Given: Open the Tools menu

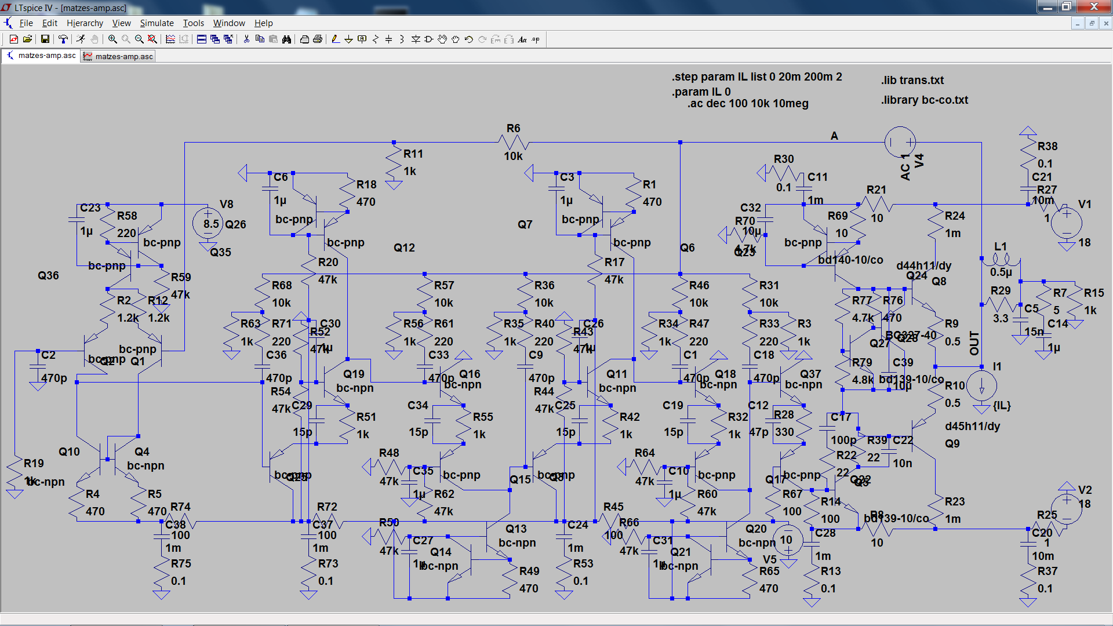Looking at the screenshot, I should pyautogui.click(x=194, y=23).
